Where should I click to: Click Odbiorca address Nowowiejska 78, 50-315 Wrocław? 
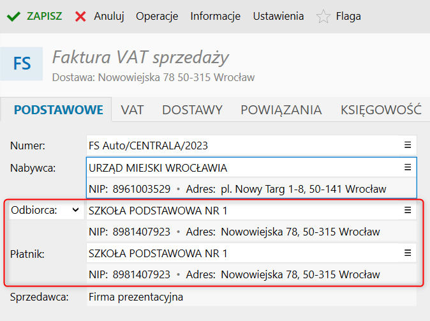point(300,232)
